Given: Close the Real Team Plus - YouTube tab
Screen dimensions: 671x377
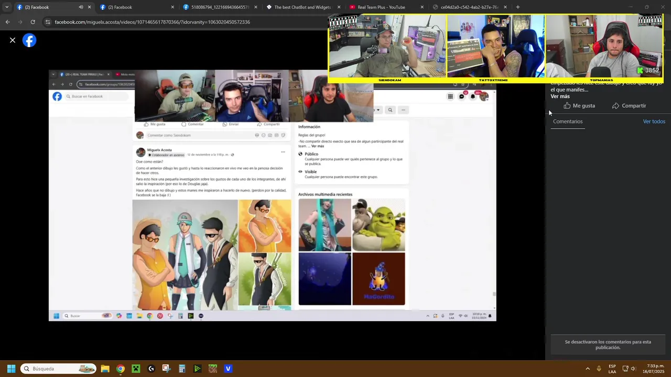Looking at the screenshot, I should 422,7.
